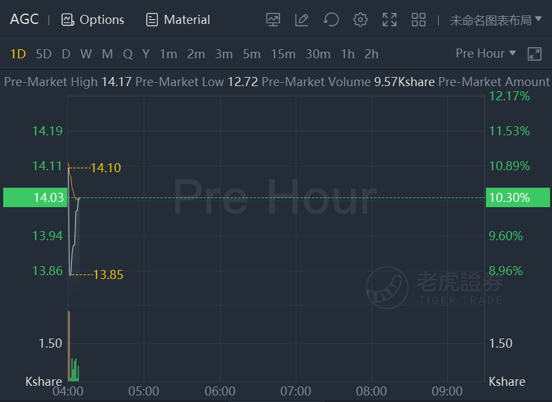Click the tall red volume bar
Screen dimensions: 552x402
(69, 346)
